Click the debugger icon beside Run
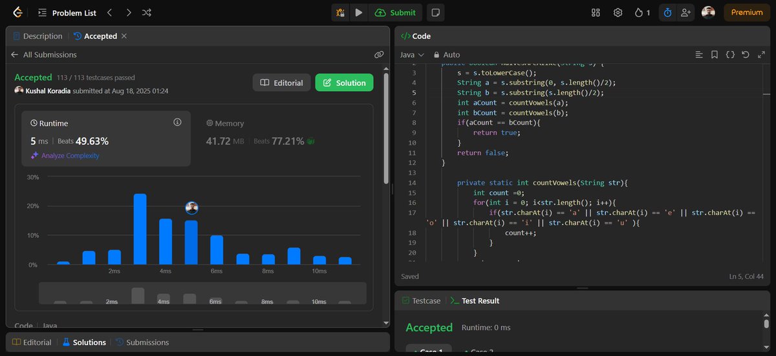 click(x=340, y=12)
